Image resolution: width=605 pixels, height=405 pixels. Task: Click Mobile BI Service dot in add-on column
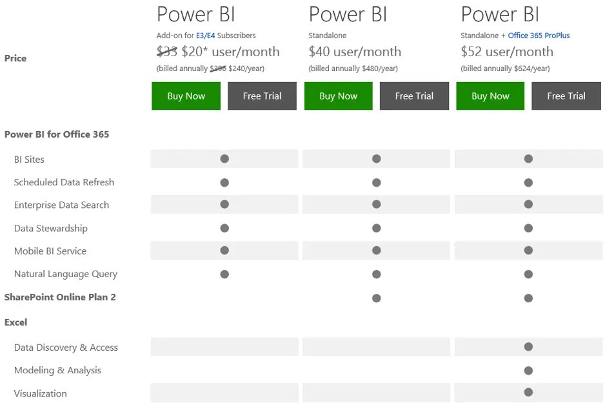click(224, 251)
